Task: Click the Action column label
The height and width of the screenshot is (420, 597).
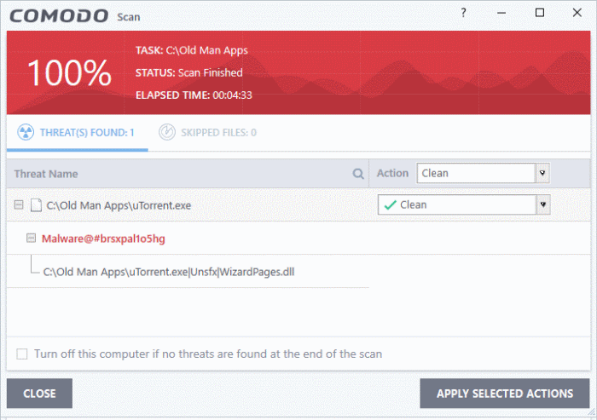Action: click(x=392, y=173)
